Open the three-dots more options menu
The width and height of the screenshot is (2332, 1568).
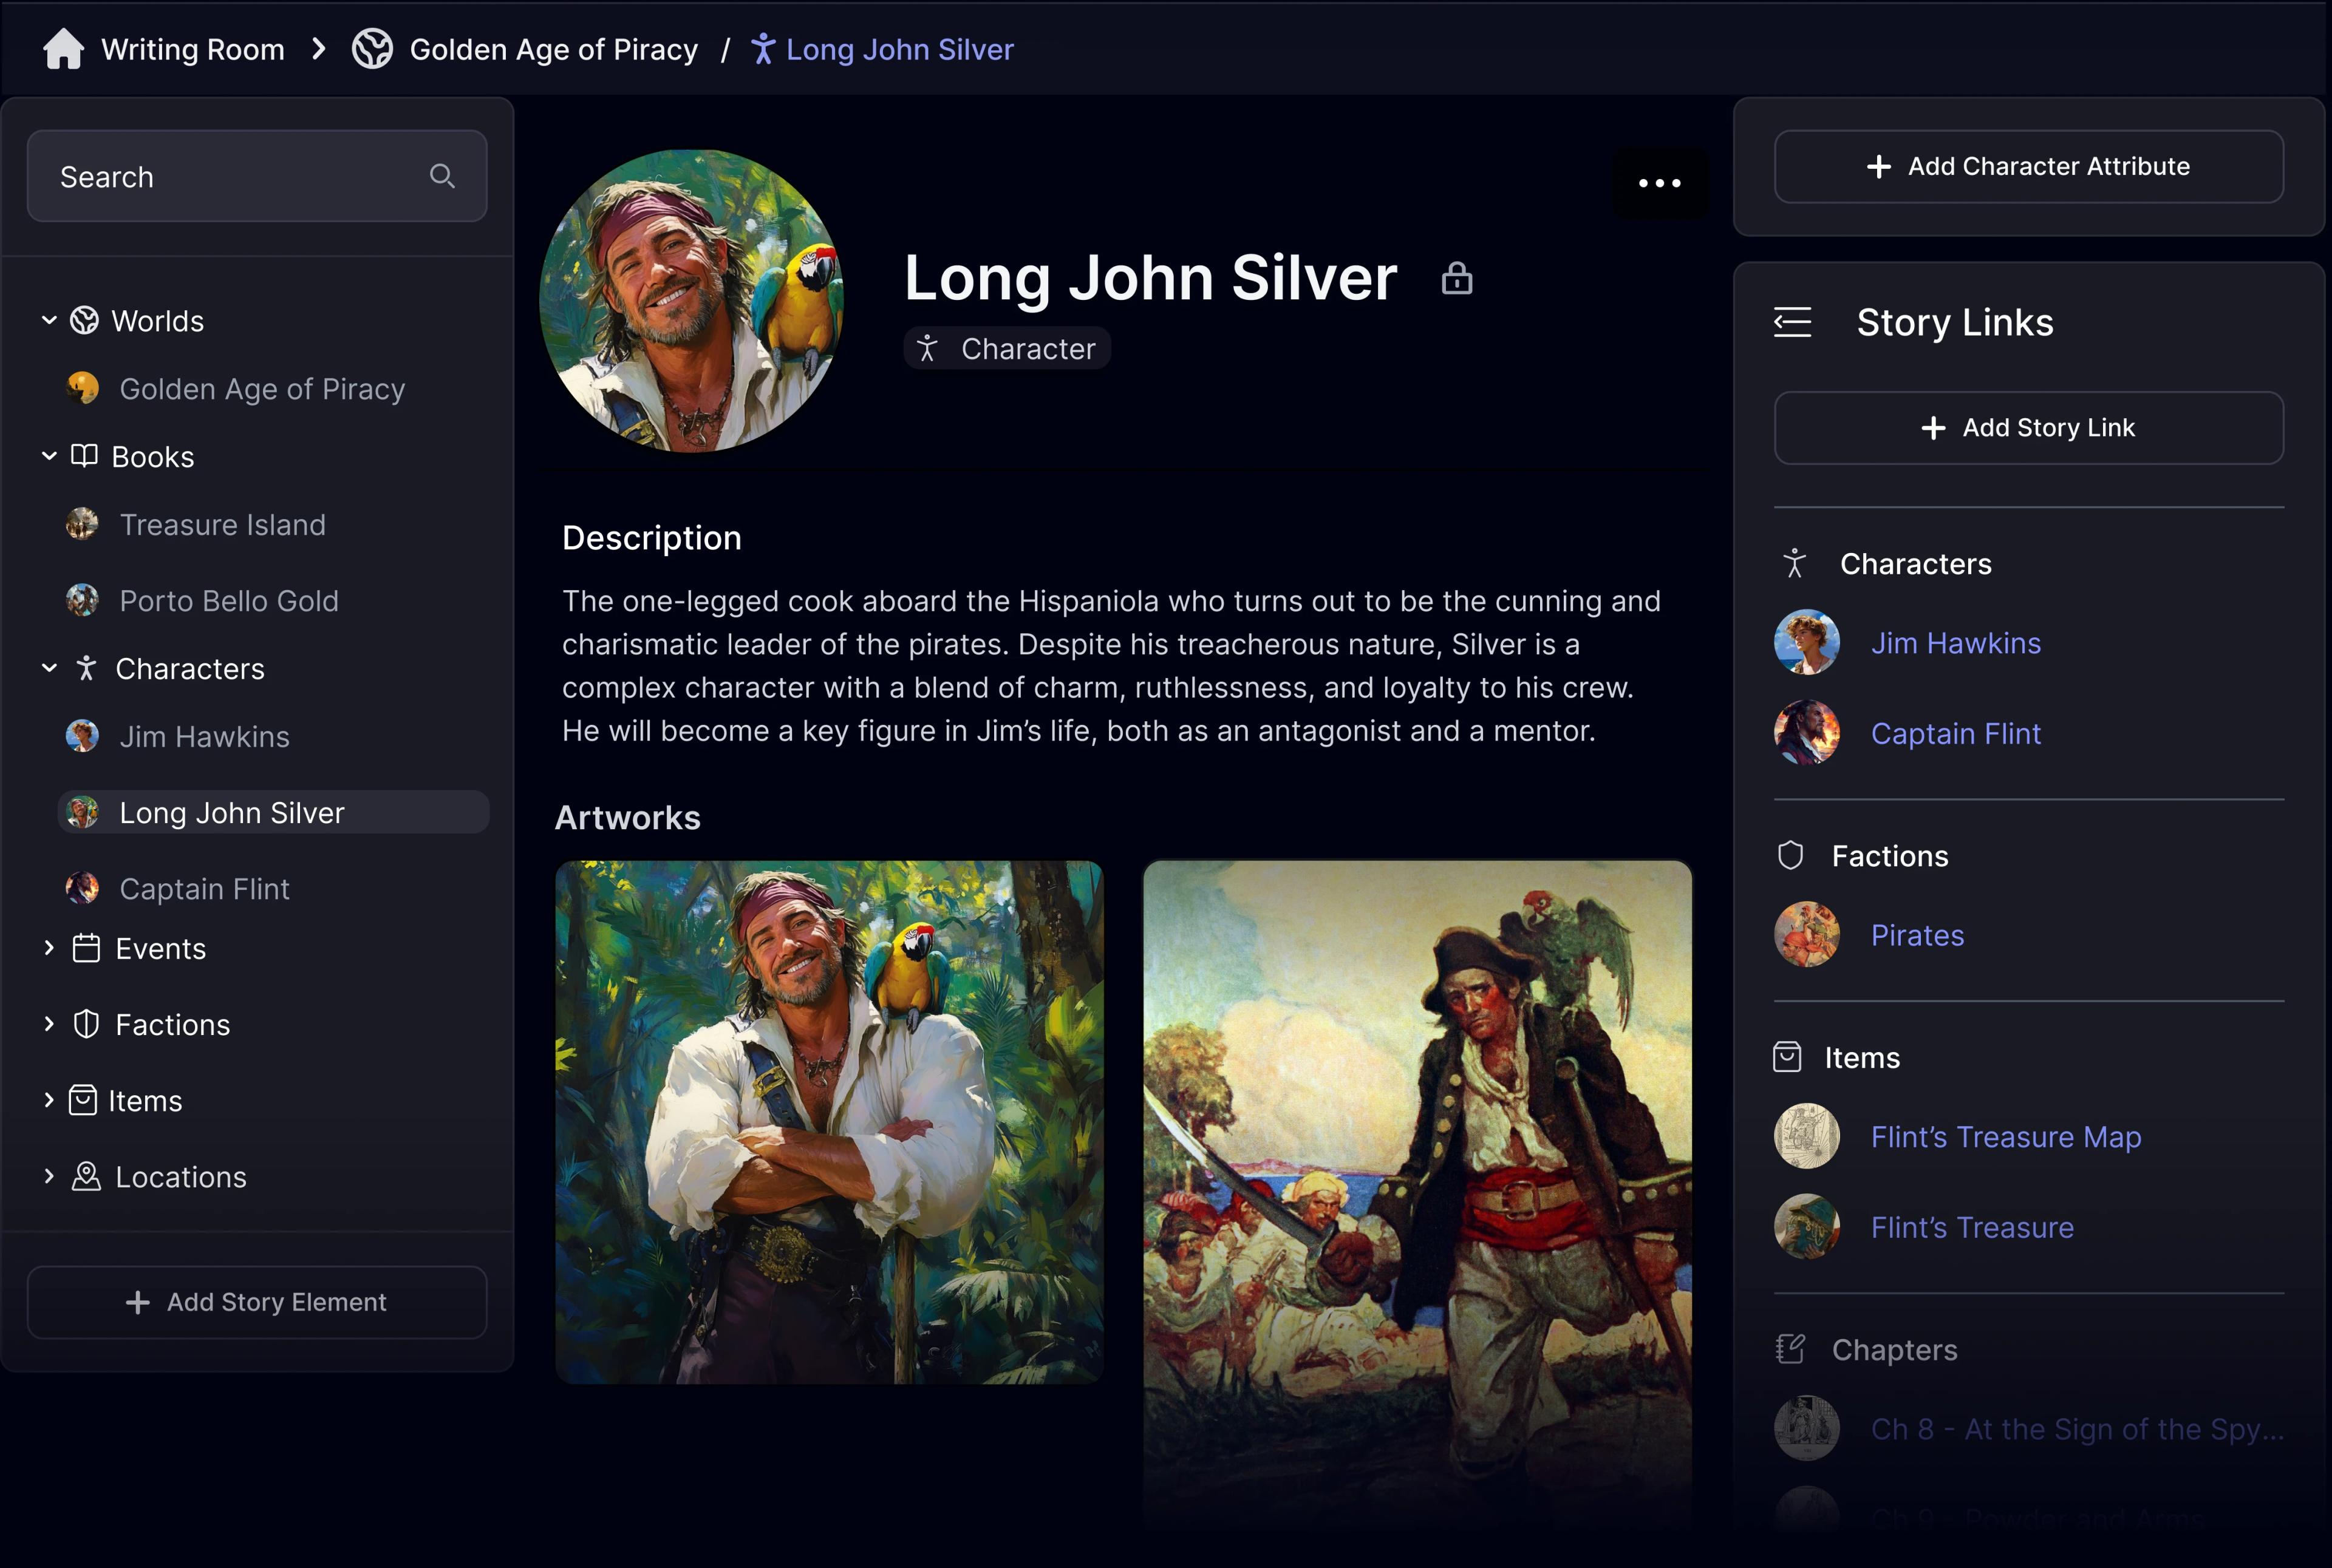1660,183
